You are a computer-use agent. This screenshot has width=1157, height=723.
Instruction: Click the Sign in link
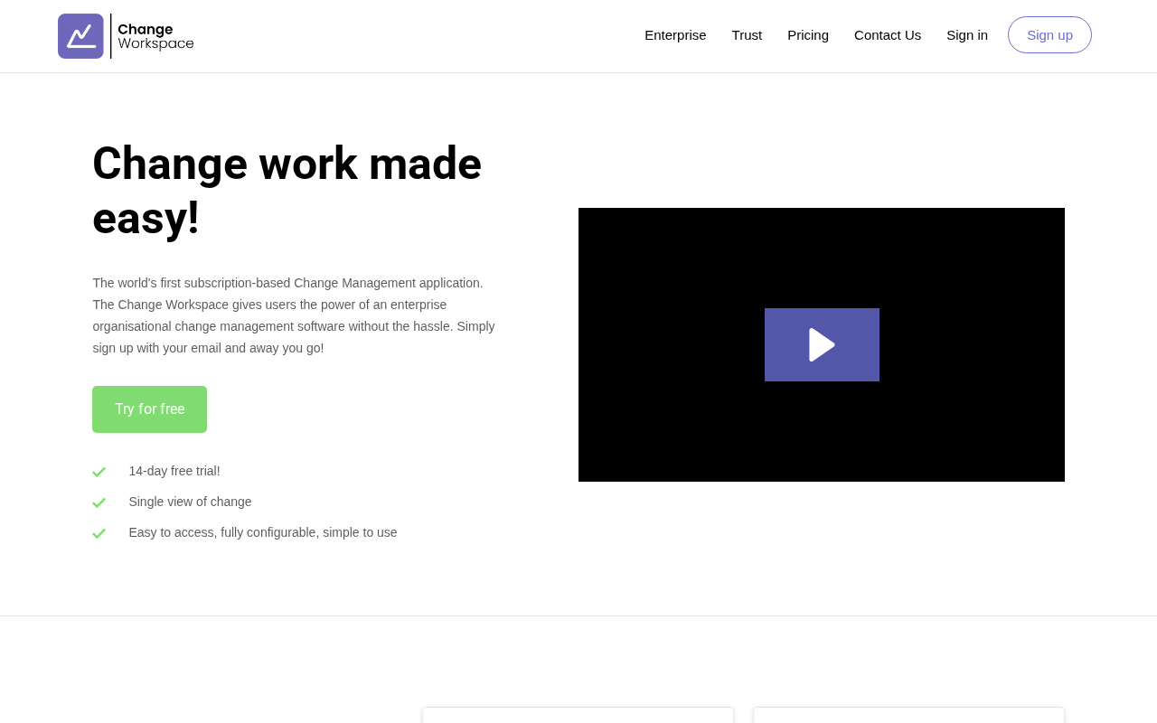(967, 35)
